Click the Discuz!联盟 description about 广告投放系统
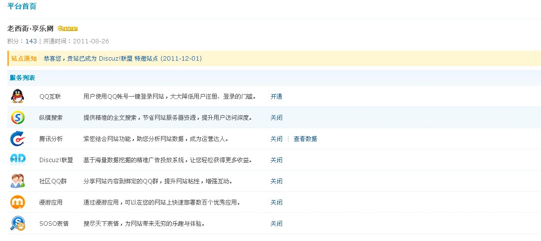The height and width of the screenshot is (241, 541). [x=168, y=160]
